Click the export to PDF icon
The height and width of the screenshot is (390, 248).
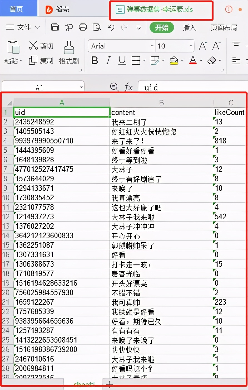click(69, 27)
